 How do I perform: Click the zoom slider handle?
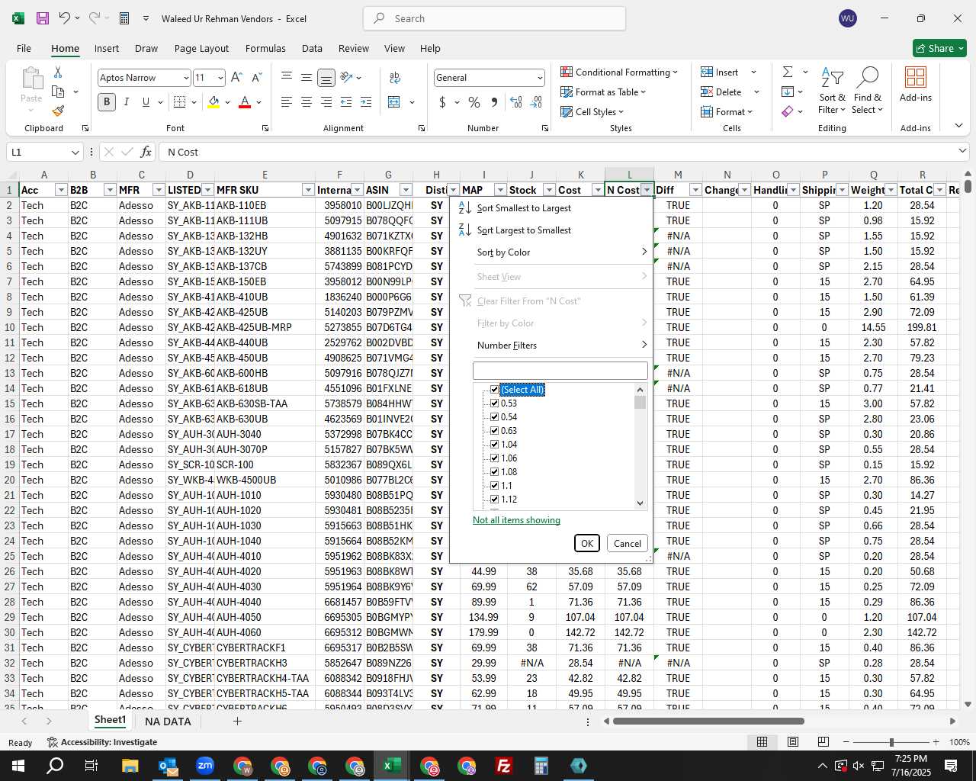tap(891, 742)
